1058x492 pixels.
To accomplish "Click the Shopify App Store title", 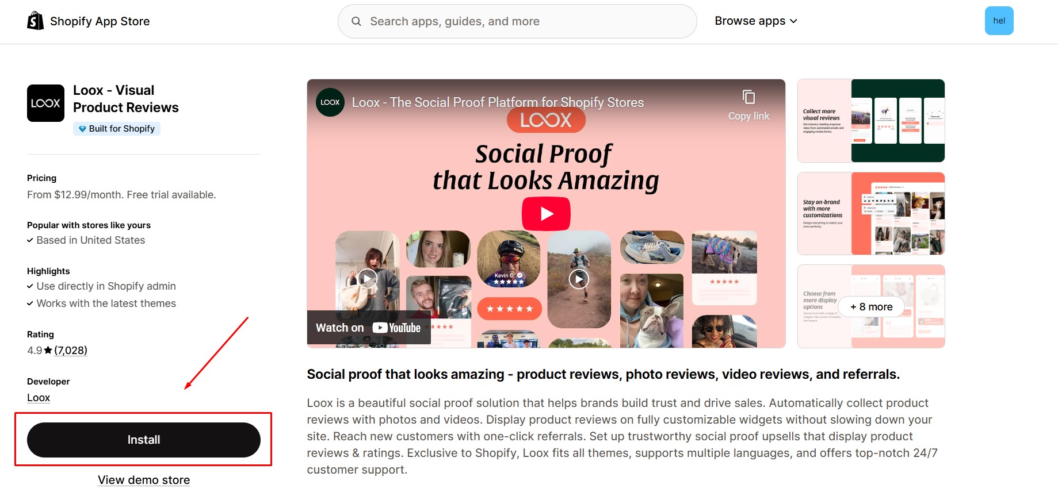I will point(100,21).
